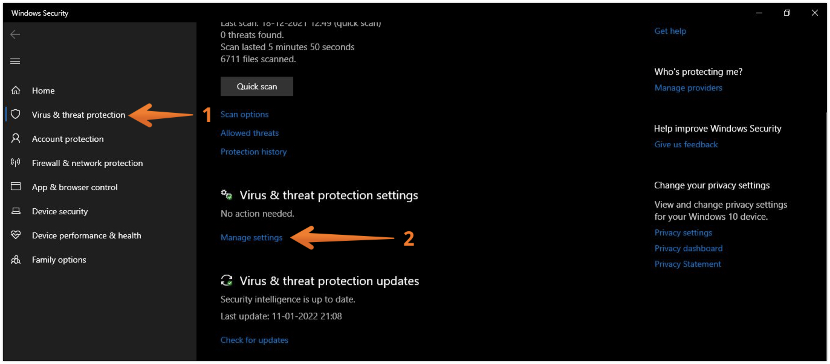
Task: Click the Account protection person icon
Action: pyautogui.click(x=16, y=139)
